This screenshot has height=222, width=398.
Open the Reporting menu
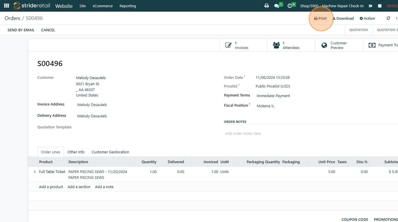click(x=128, y=6)
